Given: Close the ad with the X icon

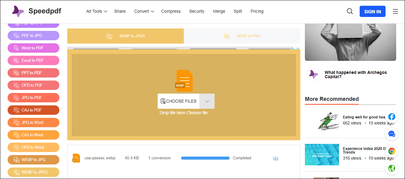Looking at the screenshot, I should [298, 49].
